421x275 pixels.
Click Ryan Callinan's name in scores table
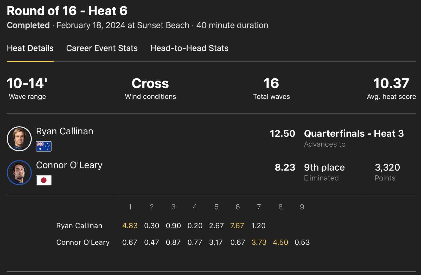tap(79, 226)
